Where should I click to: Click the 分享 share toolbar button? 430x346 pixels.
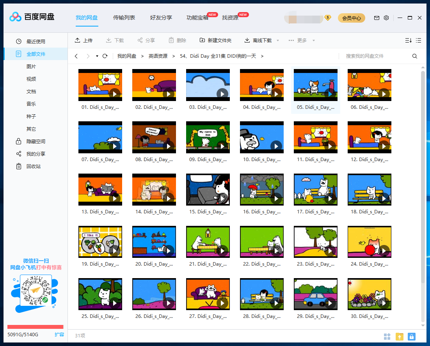[146, 41]
